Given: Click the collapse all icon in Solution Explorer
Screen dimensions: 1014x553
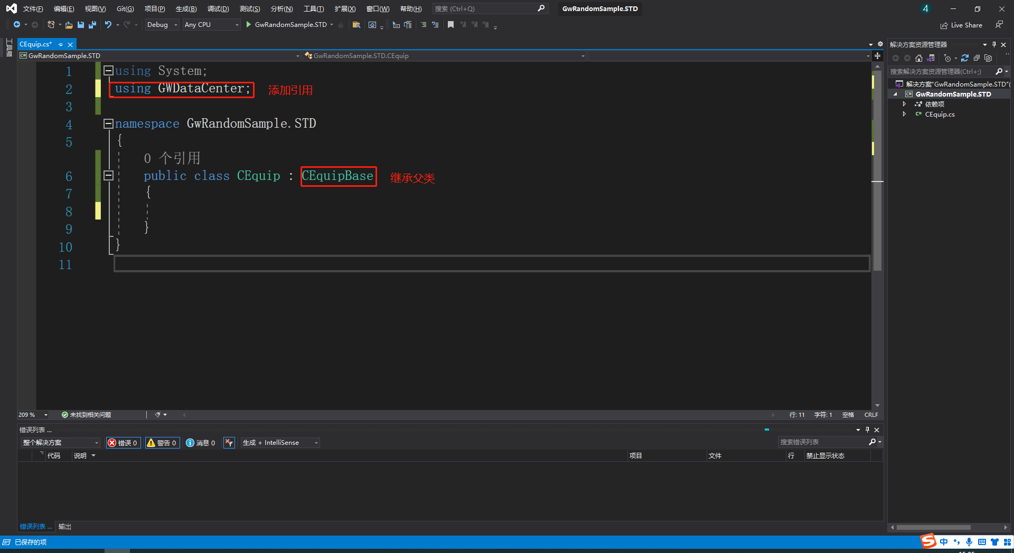Looking at the screenshot, I should point(977,58).
